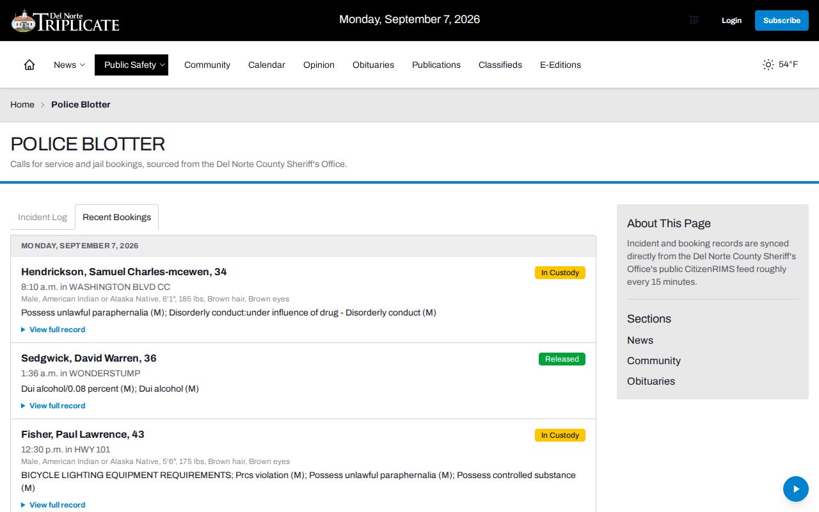Open News in the sidebar Sections list
819x512 pixels.
click(640, 340)
